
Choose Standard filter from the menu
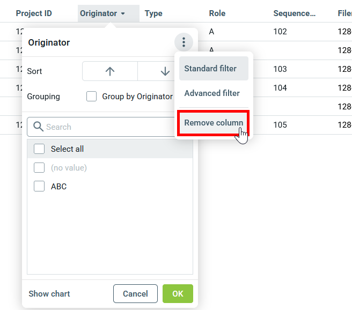214,69
